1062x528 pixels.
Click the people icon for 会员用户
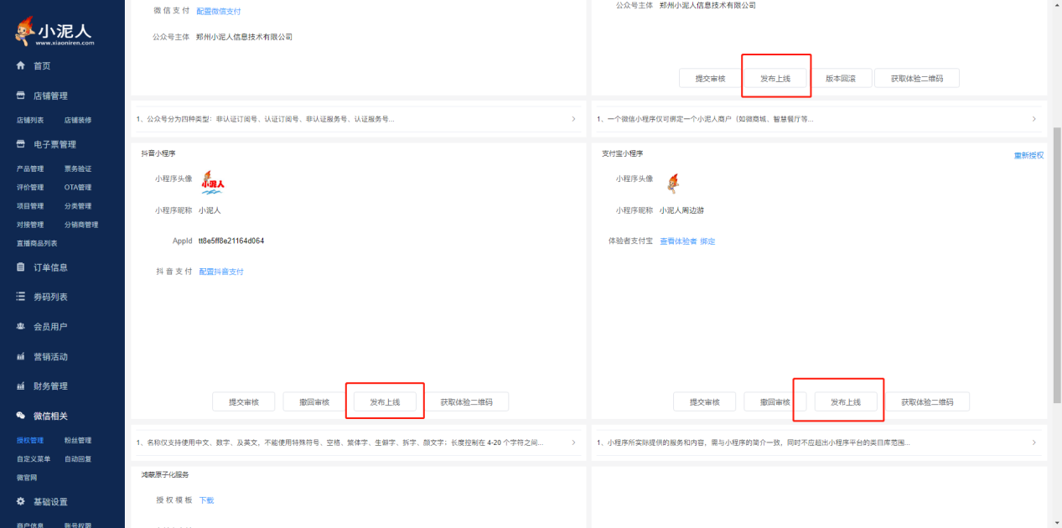[21, 326]
